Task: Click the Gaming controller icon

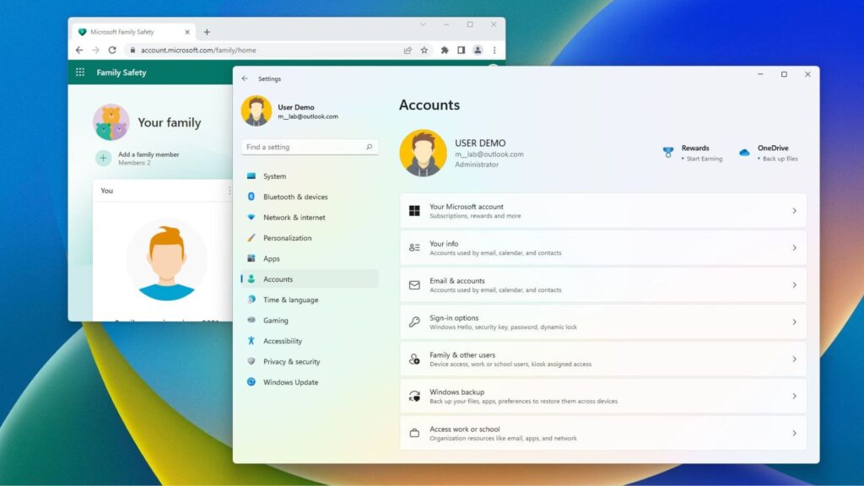Action: [x=251, y=320]
